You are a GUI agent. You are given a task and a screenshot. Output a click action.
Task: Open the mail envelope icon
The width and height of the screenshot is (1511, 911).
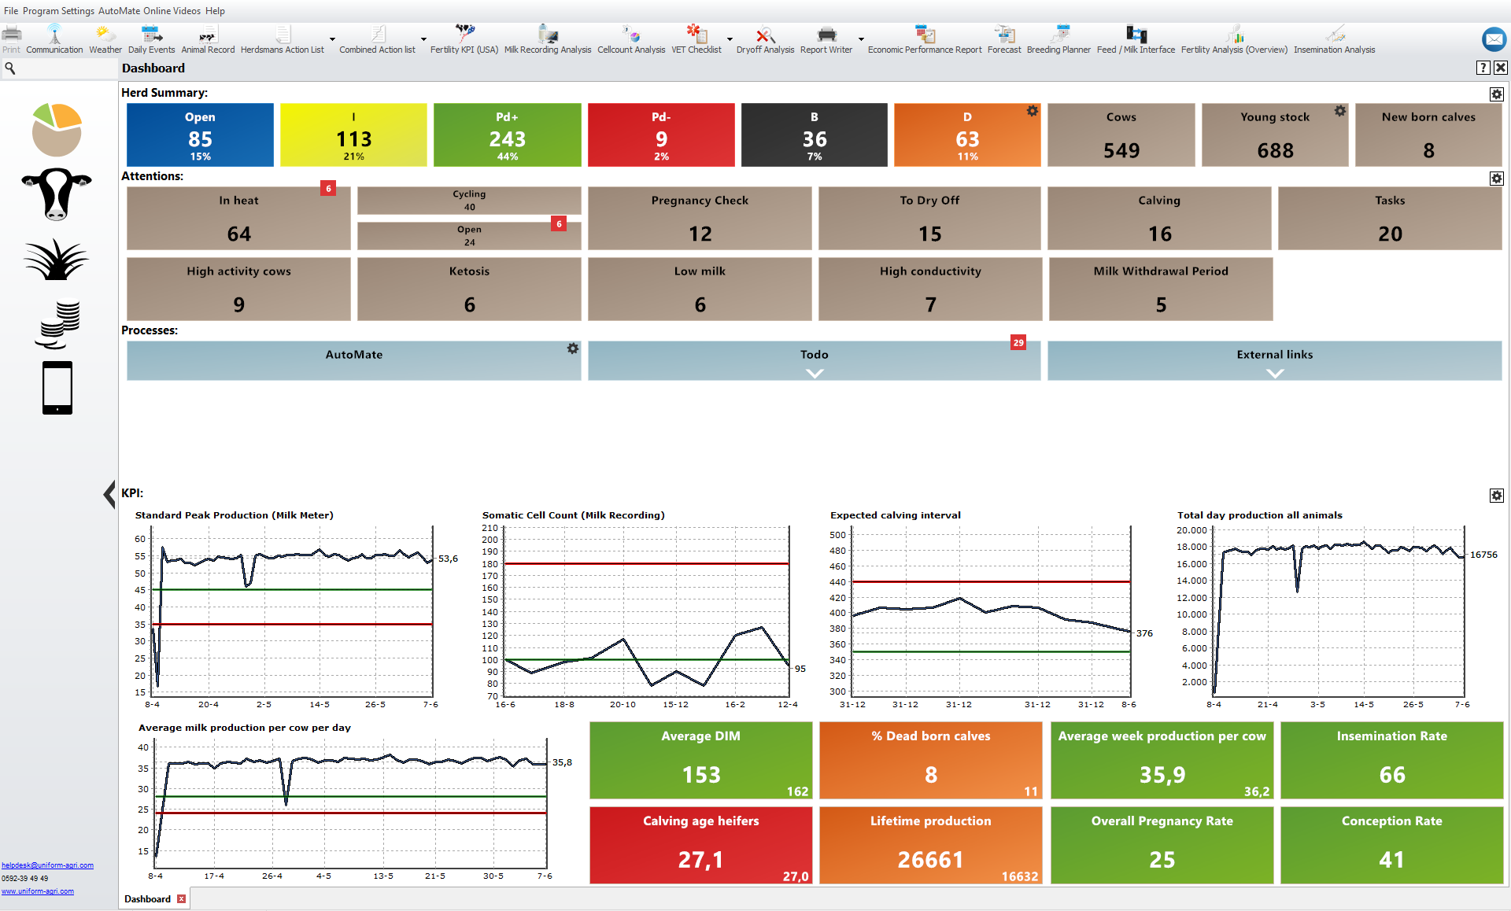(x=1493, y=39)
